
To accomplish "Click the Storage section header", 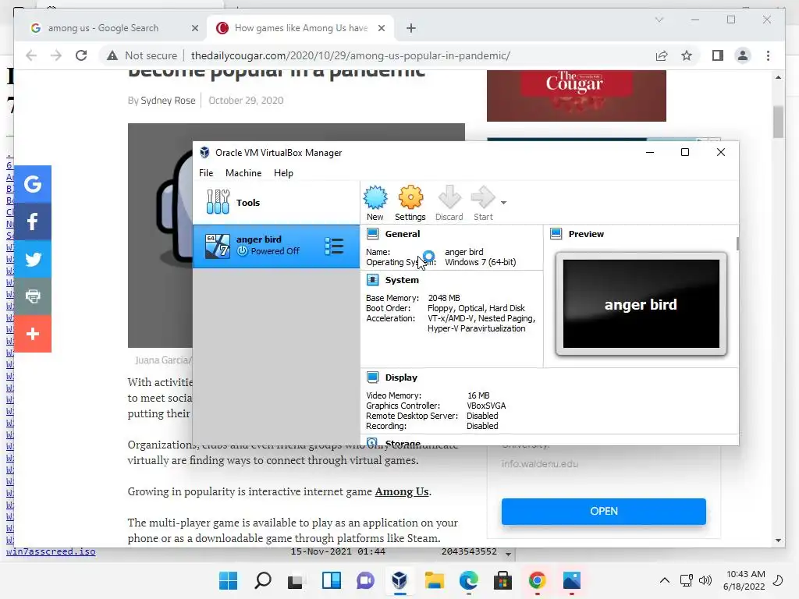I will [x=403, y=443].
